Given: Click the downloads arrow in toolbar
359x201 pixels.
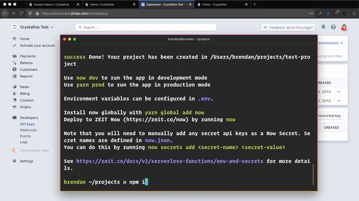Looking at the screenshot, I should click(x=328, y=13).
